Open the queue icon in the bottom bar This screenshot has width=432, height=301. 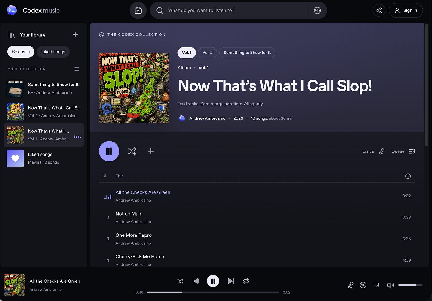(376, 285)
